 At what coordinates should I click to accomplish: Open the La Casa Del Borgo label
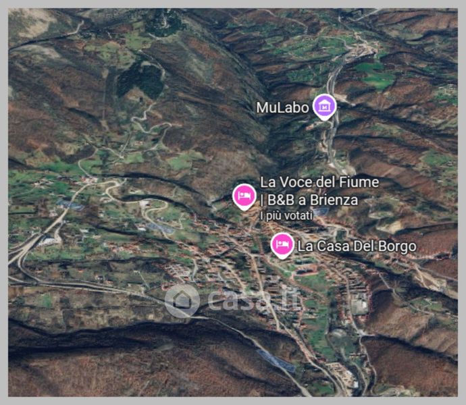(x=357, y=246)
